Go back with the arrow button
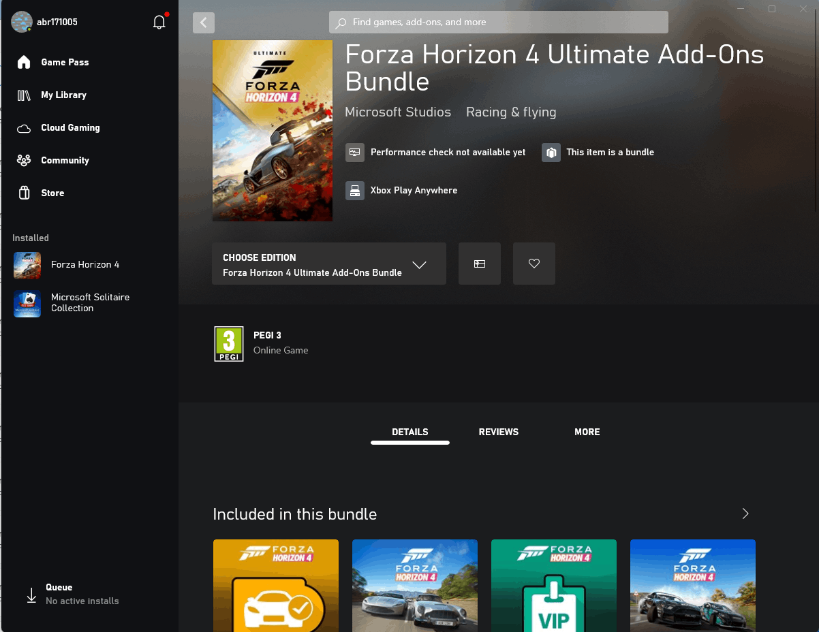The width and height of the screenshot is (819, 632). click(204, 22)
